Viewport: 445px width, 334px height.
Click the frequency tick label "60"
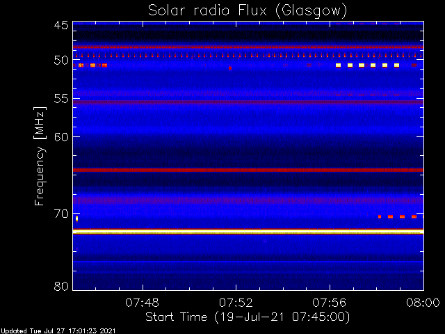point(61,137)
